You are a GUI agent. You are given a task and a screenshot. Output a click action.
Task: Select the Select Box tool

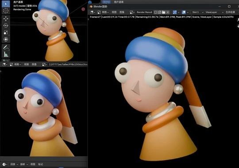click(6, 4)
